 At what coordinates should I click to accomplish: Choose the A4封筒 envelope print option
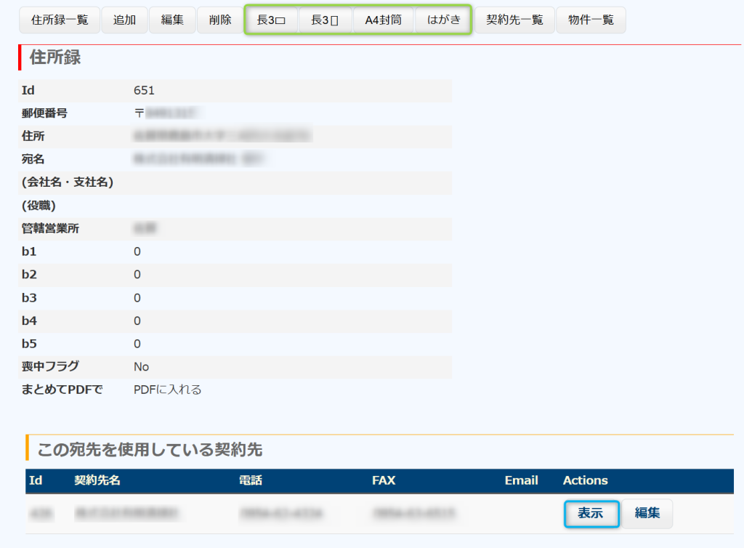pyautogui.click(x=383, y=20)
